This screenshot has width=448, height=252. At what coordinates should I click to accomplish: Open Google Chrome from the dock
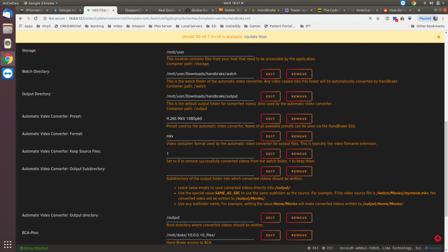click(8, 59)
